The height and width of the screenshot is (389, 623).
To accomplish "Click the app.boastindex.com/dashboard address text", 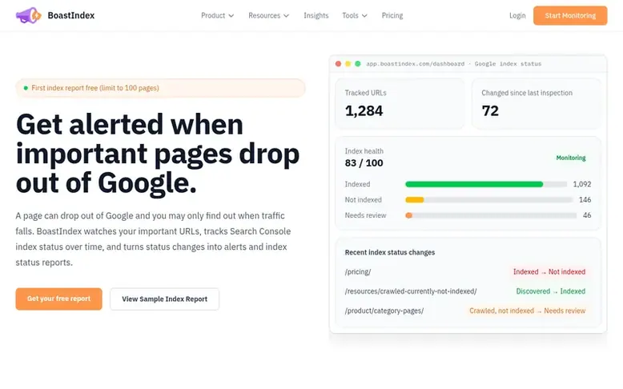I will click(416, 63).
